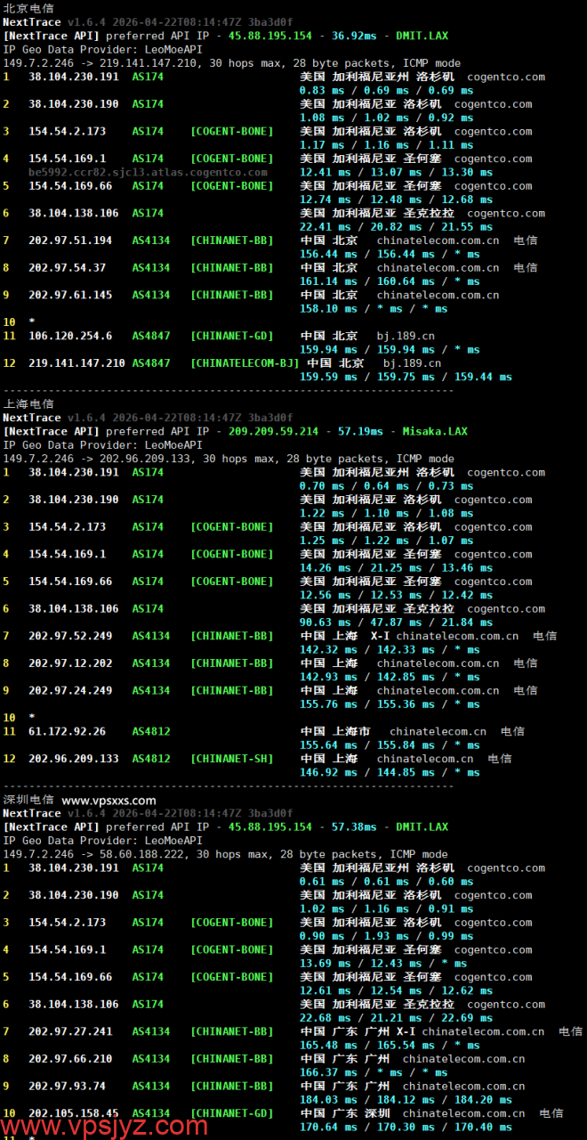Click latency '12.41 ms / 13.07 ms / 13.30 ms'
587x1140 pixels.
pos(397,172)
